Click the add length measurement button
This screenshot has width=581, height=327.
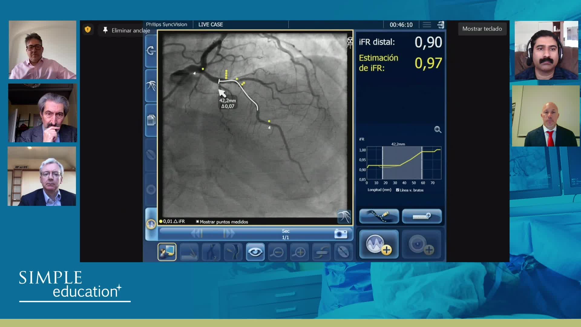coord(422,216)
